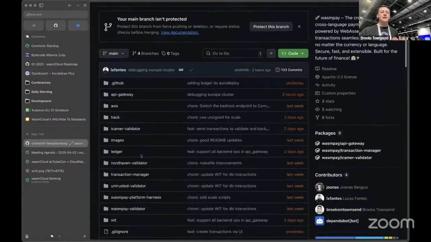Dismiss the branch protection banner

tap(299, 27)
